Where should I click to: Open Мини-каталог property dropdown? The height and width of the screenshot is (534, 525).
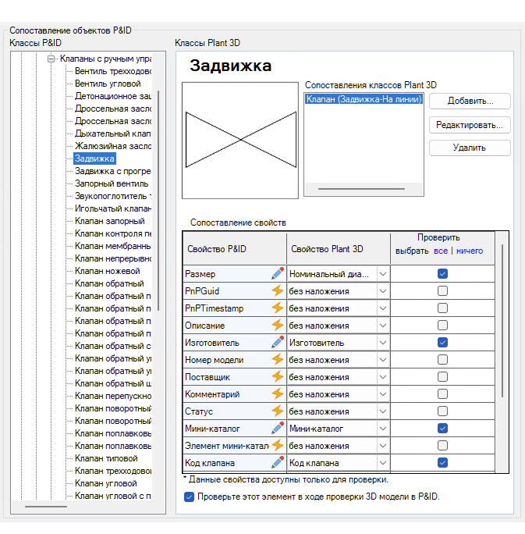click(x=383, y=429)
